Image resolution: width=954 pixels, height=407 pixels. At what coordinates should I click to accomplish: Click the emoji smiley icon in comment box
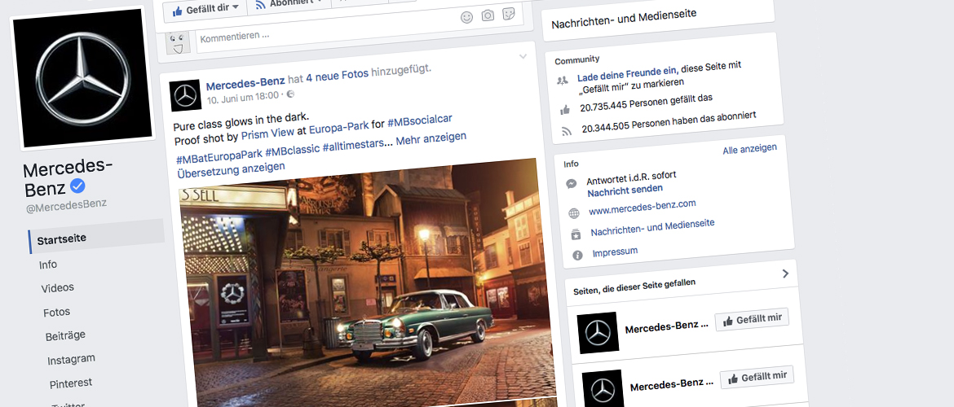click(x=466, y=18)
